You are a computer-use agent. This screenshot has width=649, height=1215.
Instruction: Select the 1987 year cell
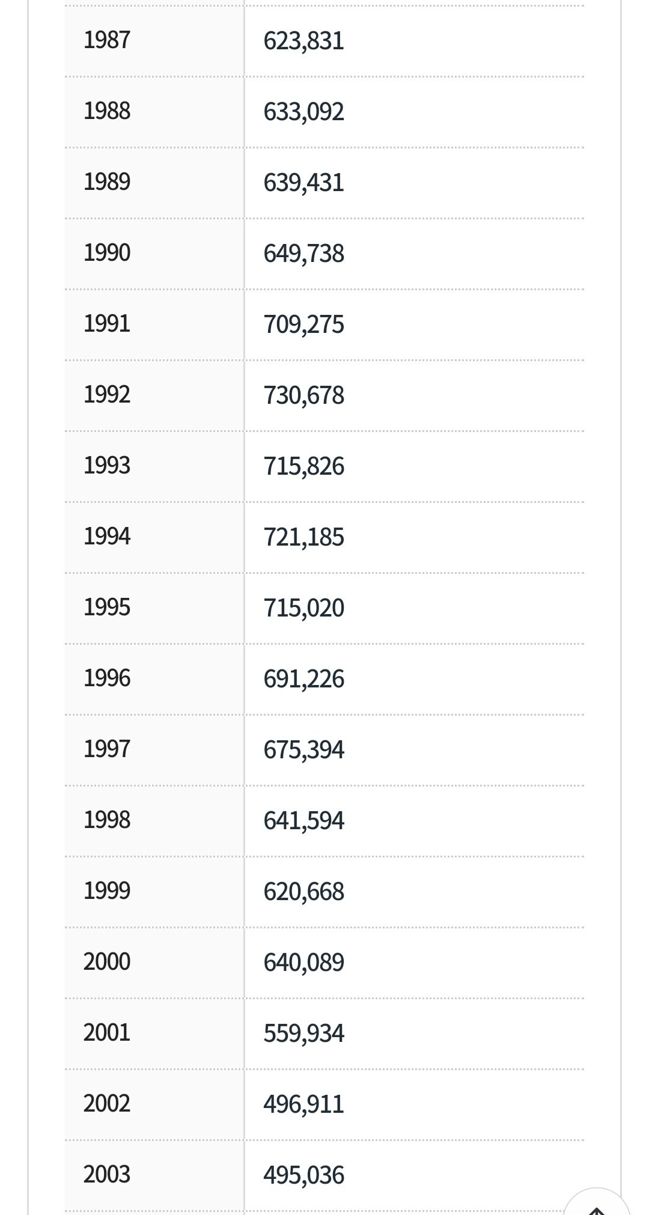(107, 40)
